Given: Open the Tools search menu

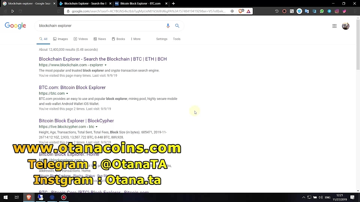Looking at the screenshot, I should point(176,39).
